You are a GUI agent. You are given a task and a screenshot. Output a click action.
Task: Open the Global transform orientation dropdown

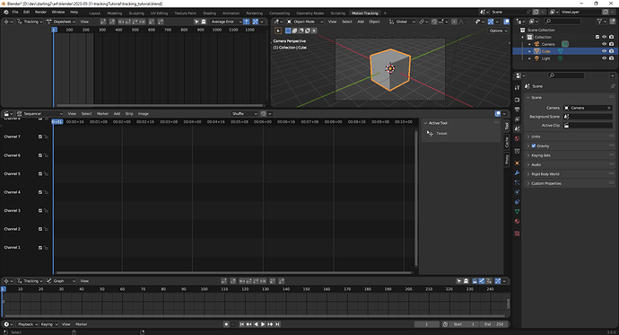[402, 22]
